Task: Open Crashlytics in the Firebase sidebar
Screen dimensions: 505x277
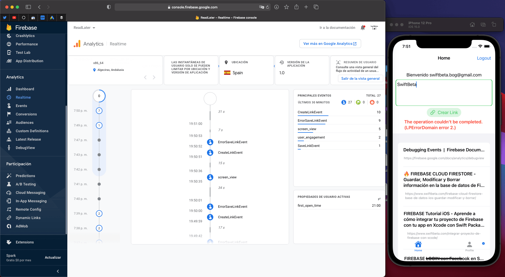Action: pos(25,36)
